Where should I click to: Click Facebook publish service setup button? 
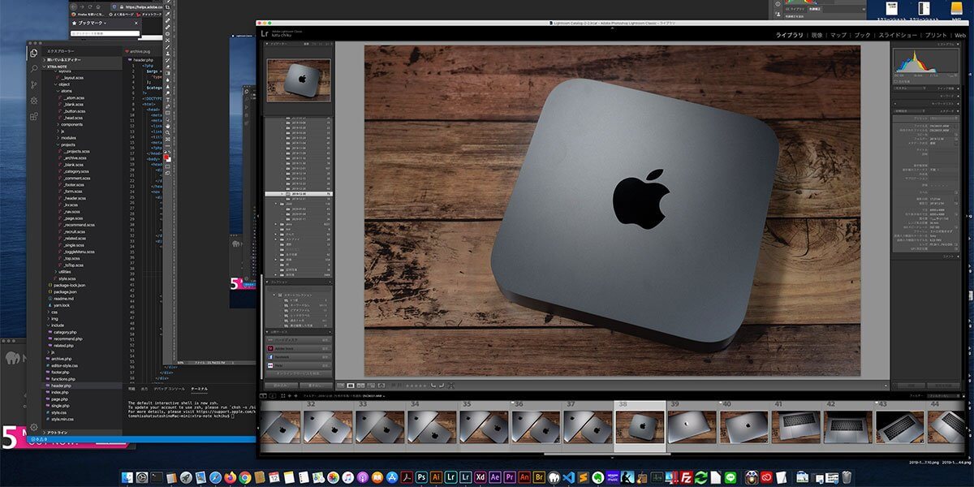325,357
